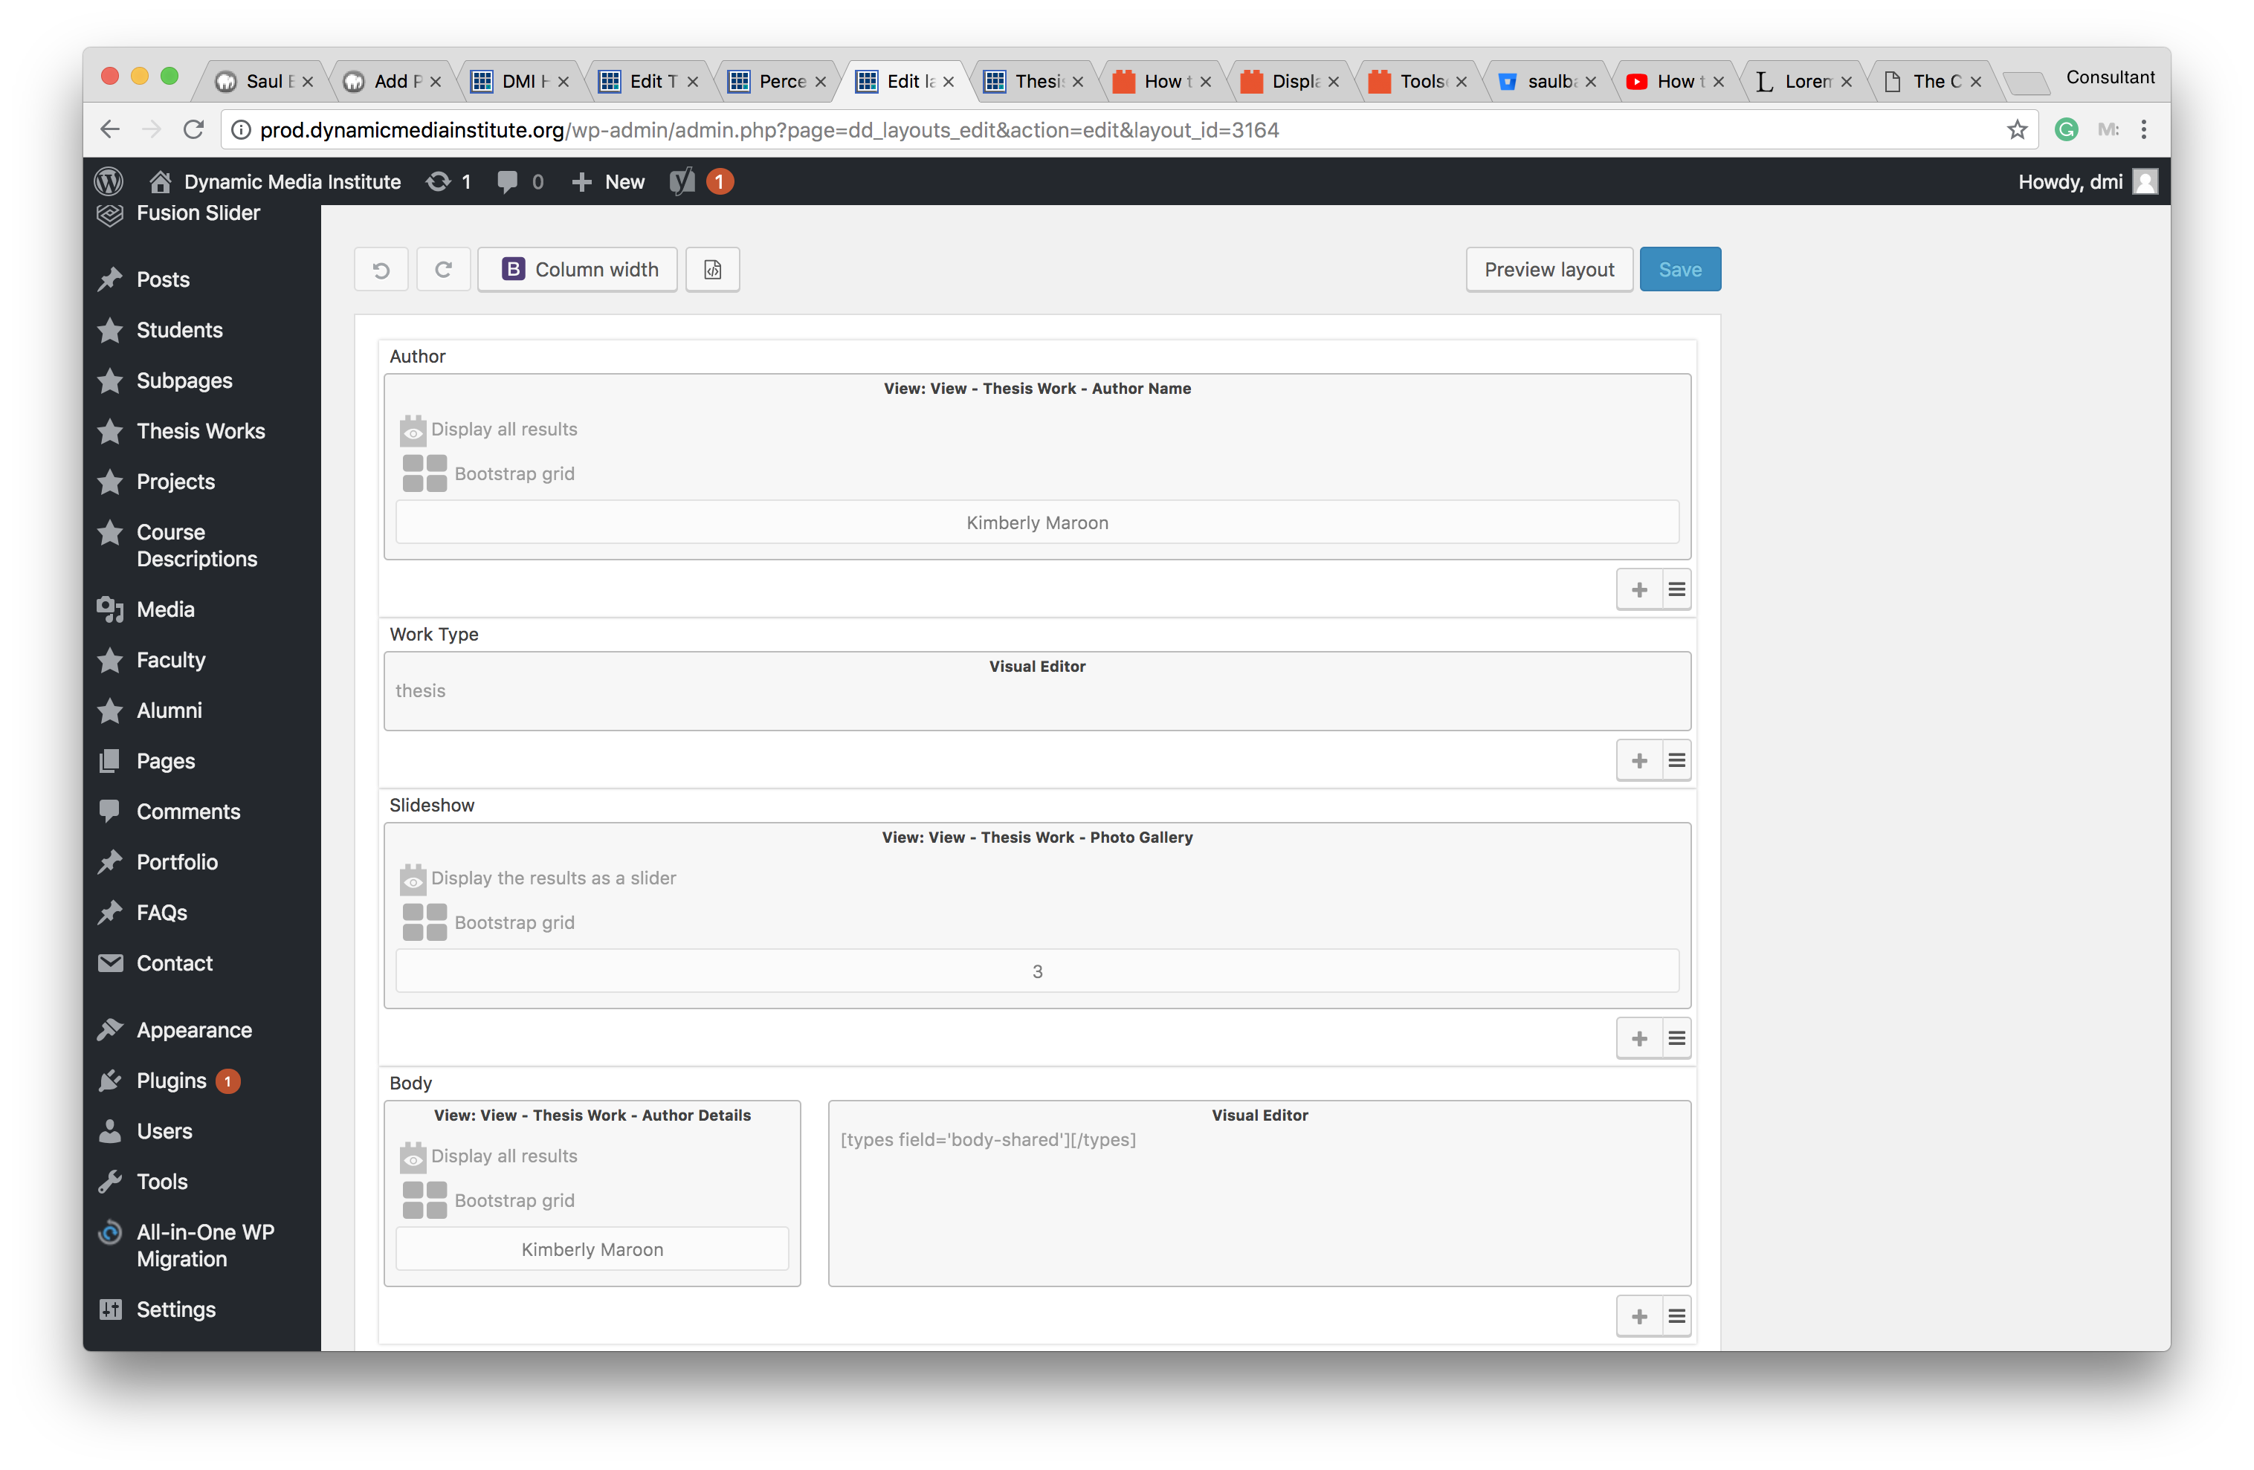
Task: Click Save to save the layout
Action: coord(1679,268)
